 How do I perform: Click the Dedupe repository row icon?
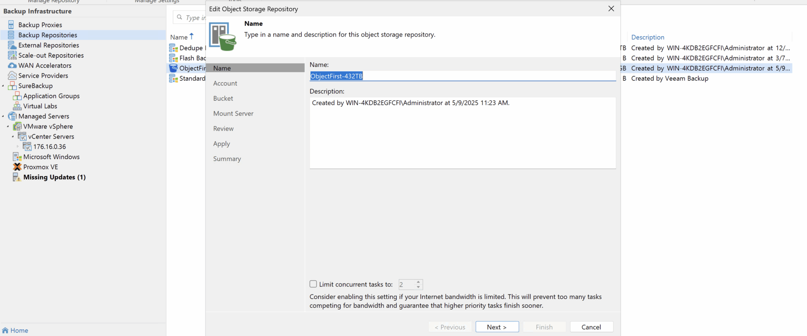click(x=174, y=48)
